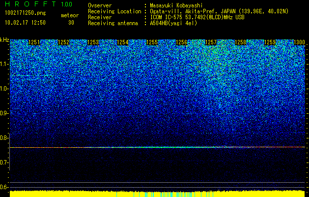309x197 pixels.
Task: Click the 1259 time marker
Action: pos(270,42)
